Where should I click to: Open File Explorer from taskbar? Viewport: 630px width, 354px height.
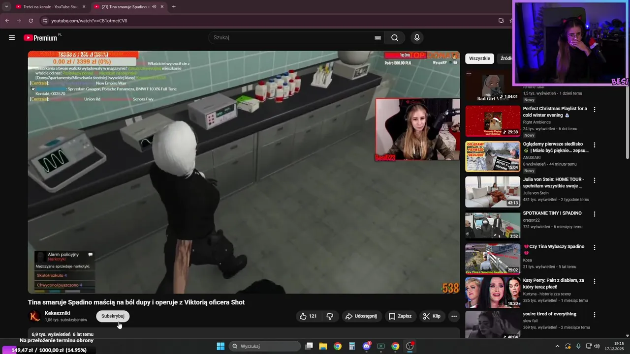click(323, 346)
